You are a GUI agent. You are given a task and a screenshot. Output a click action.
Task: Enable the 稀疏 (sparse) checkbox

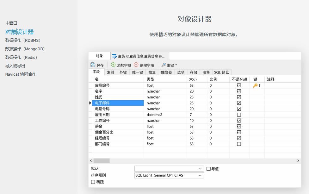tap(93, 182)
